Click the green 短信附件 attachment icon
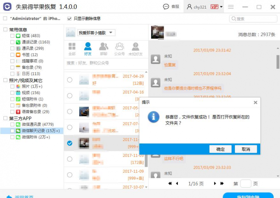The image size is (280, 198). click(18, 99)
